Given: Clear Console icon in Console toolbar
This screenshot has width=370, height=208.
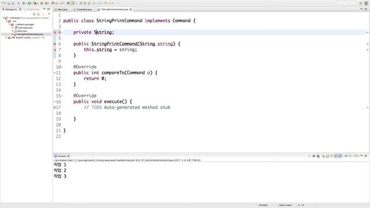Looking at the screenshot, I should pos(324,156).
